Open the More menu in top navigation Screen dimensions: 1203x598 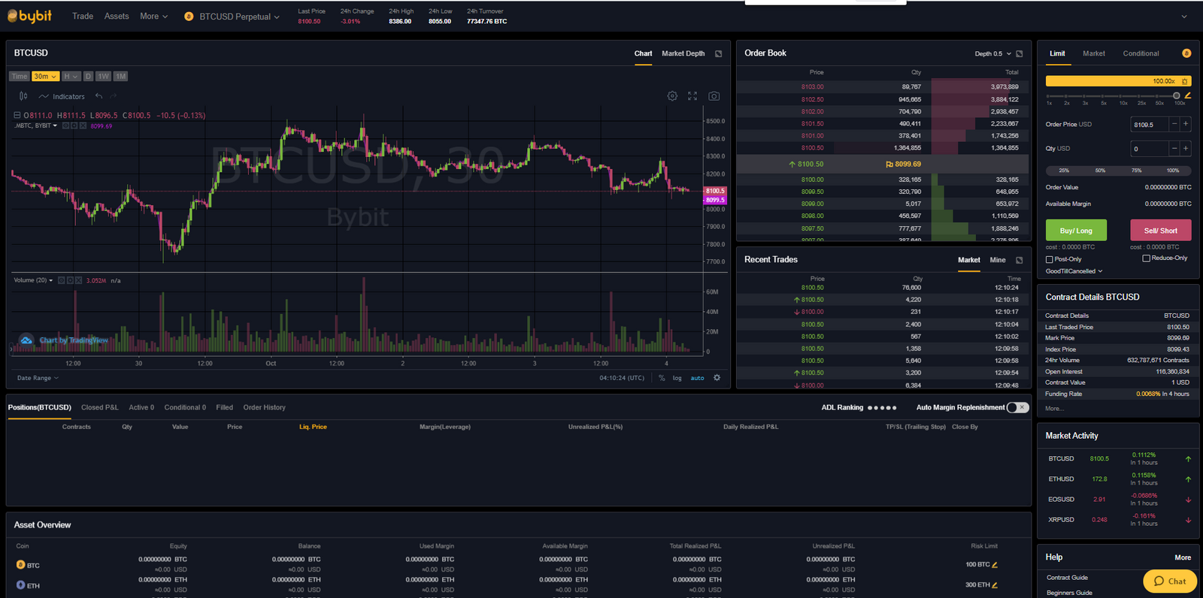[x=153, y=16]
